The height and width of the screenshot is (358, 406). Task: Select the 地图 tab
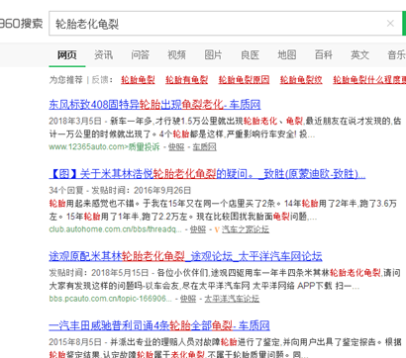(286, 54)
